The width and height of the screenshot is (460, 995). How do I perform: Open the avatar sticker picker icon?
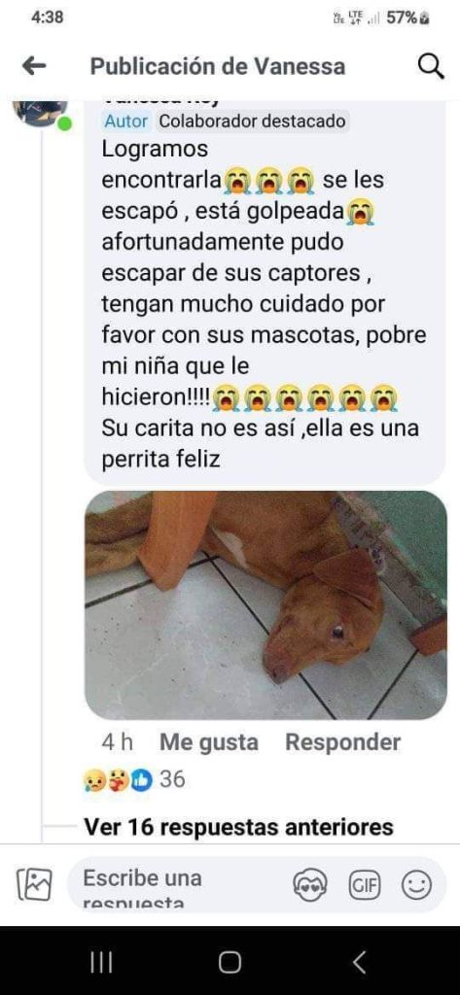click(x=310, y=884)
